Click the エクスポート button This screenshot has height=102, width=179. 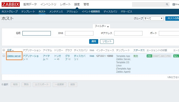point(42,85)
